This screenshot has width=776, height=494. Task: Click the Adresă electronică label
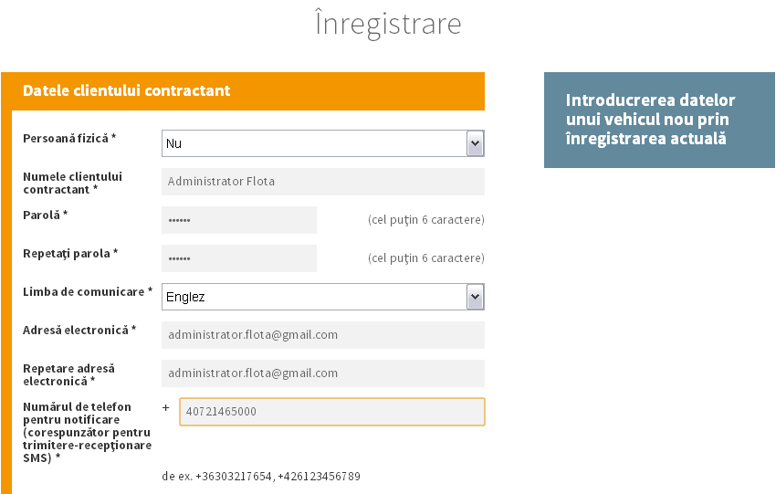pyautogui.click(x=79, y=330)
